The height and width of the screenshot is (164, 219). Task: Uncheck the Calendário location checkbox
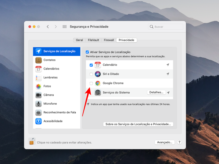coord(91,65)
